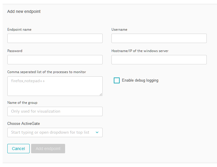Click the Endpoint name text field
The image size is (217, 167).
click(x=55, y=38)
